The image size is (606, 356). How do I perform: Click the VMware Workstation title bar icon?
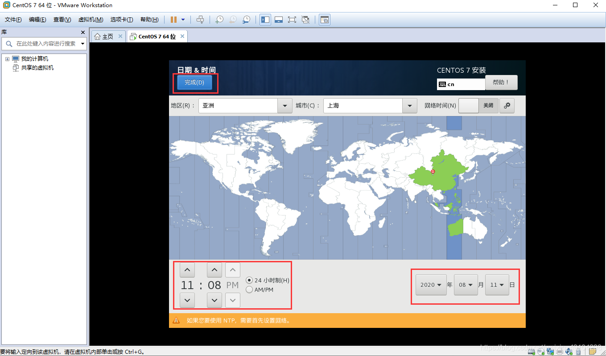pyautogui.click(x=6, y=5)
